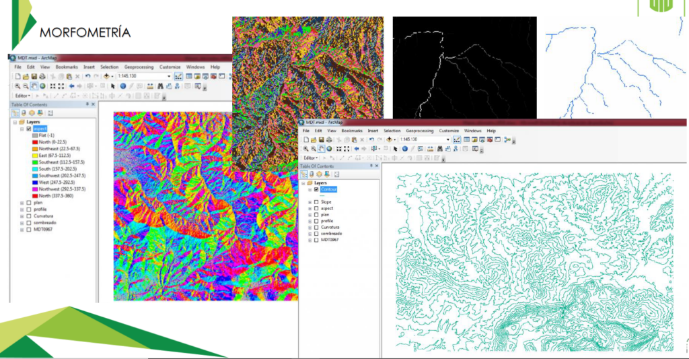Click Undo arrow in left ArcMap window
The image size is (689, 359).
click(88, 77)
